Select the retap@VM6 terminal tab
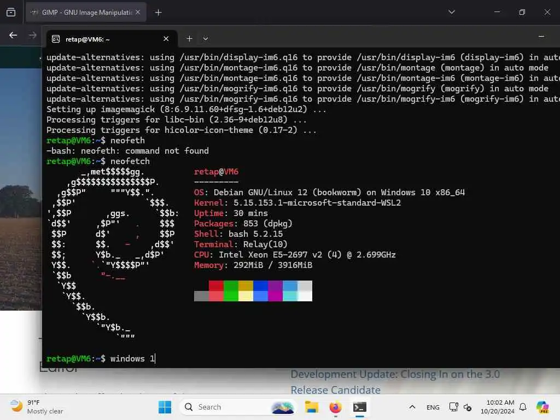The height and width of the screenshot is (420, 560). pos(112,39)
